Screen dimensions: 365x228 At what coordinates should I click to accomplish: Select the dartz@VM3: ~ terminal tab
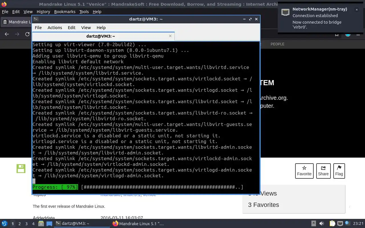point(100,36)
